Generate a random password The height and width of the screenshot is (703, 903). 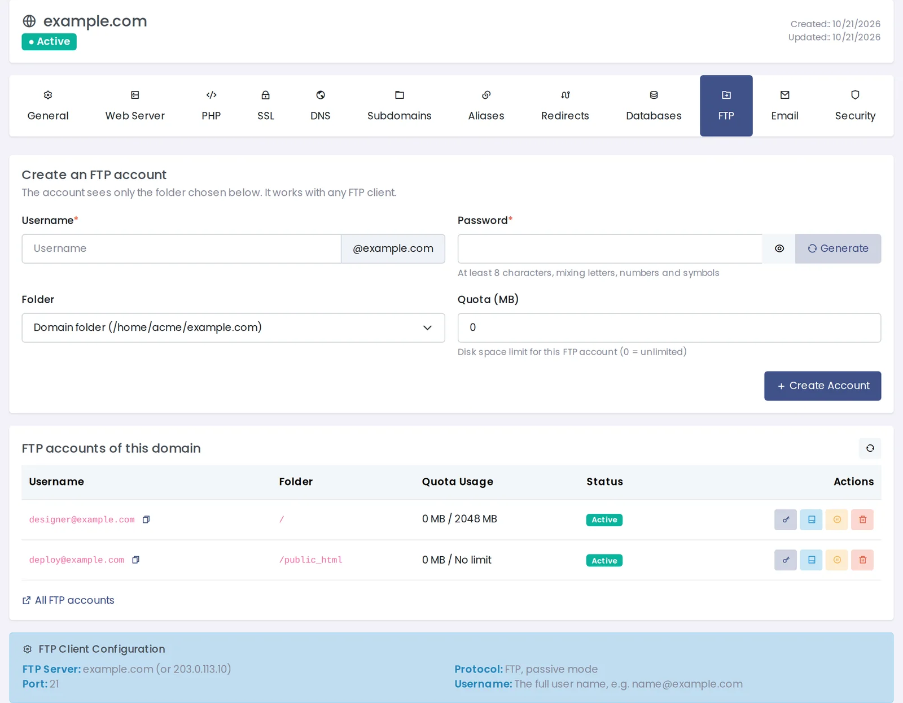(838, 248)
